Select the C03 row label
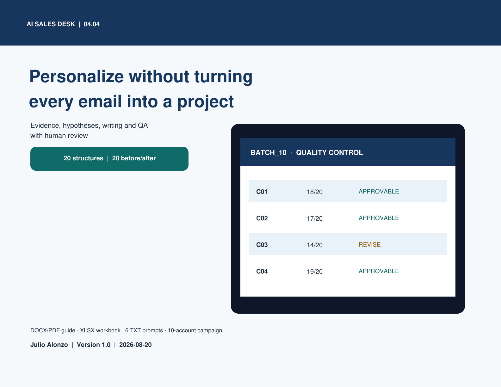 (262, 245)
